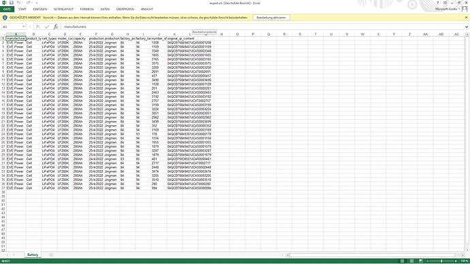Click the Bearbeitung aktivieren button

(x=271, y=18)
